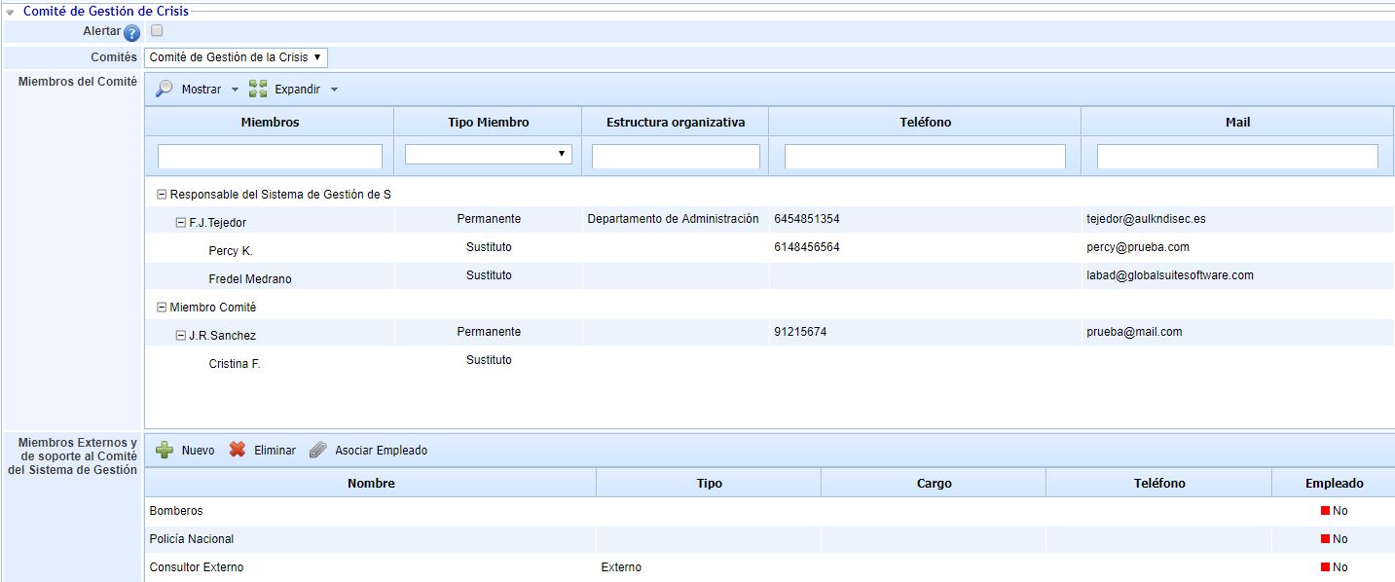This screenshot has height=582, width=1395.
Task: Collapse the Comité de Gestión de Crisis section
Action: [x=11, y=12]
